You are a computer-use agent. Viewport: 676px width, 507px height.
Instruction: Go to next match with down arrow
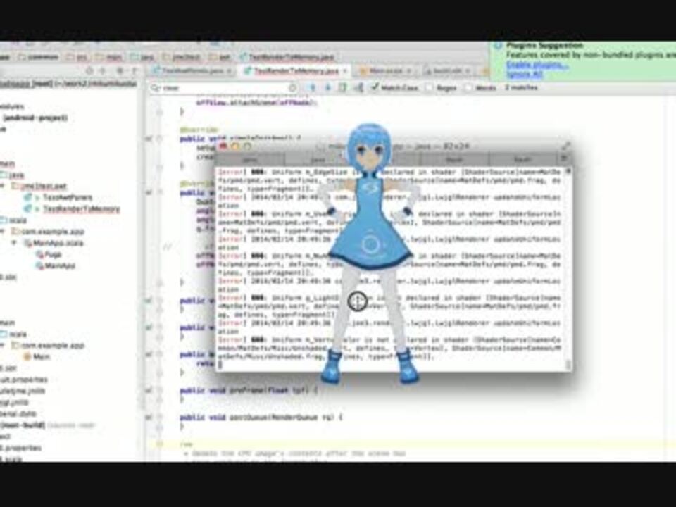click(x=327, y=88)
